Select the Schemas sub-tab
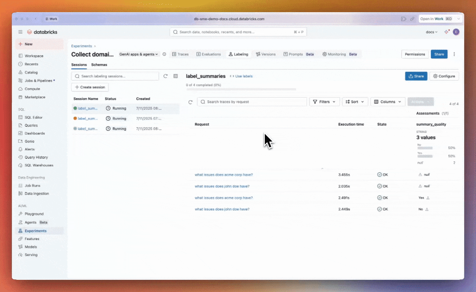476x292 pixels. tap(99, 64)
